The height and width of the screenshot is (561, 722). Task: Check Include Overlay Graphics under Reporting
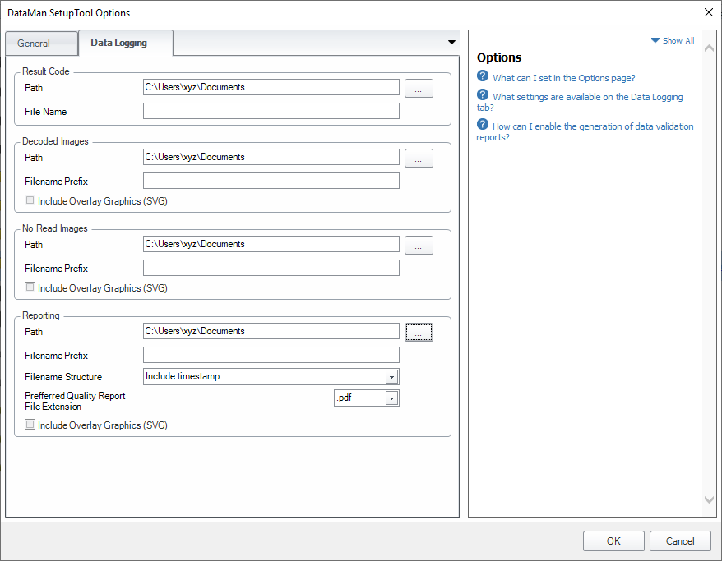tap(30, 425)
